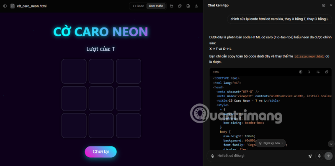Click the file download icon
335x166 pixels.
click(188, 6)
